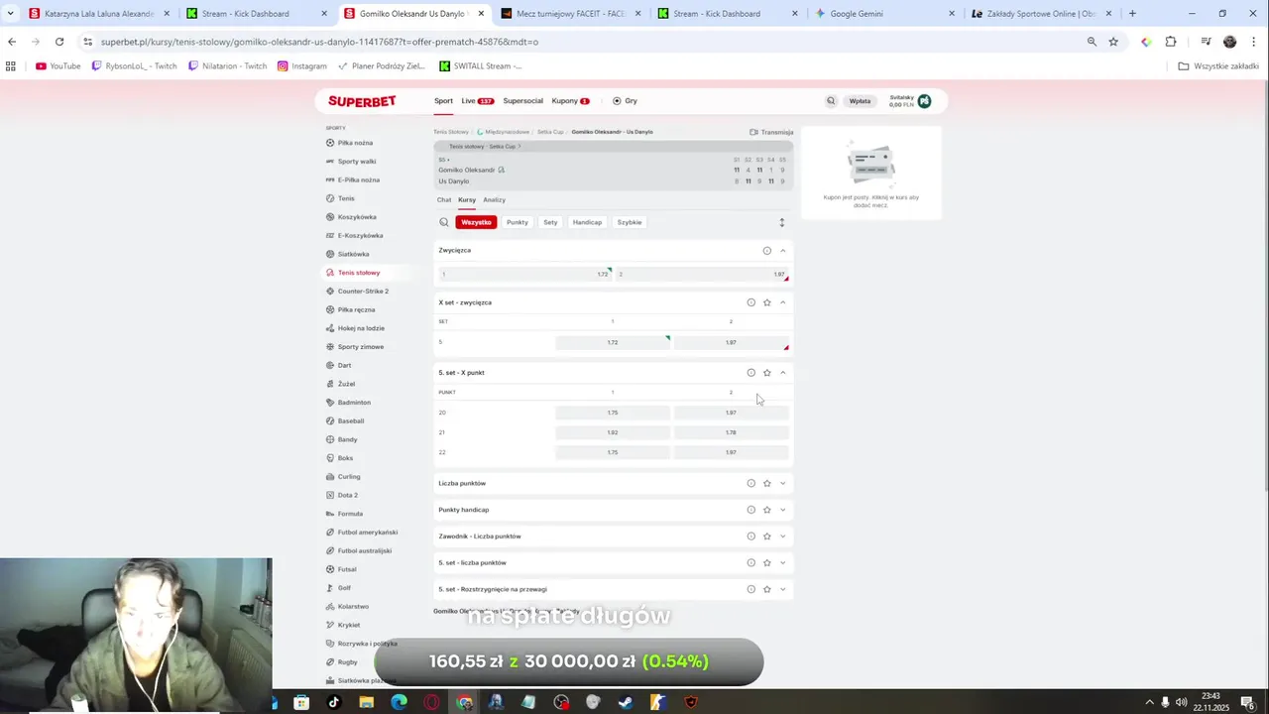1269x714 pixels.
Task: Click expand-all markets arrows icon
Action: (x=781, y=222)
